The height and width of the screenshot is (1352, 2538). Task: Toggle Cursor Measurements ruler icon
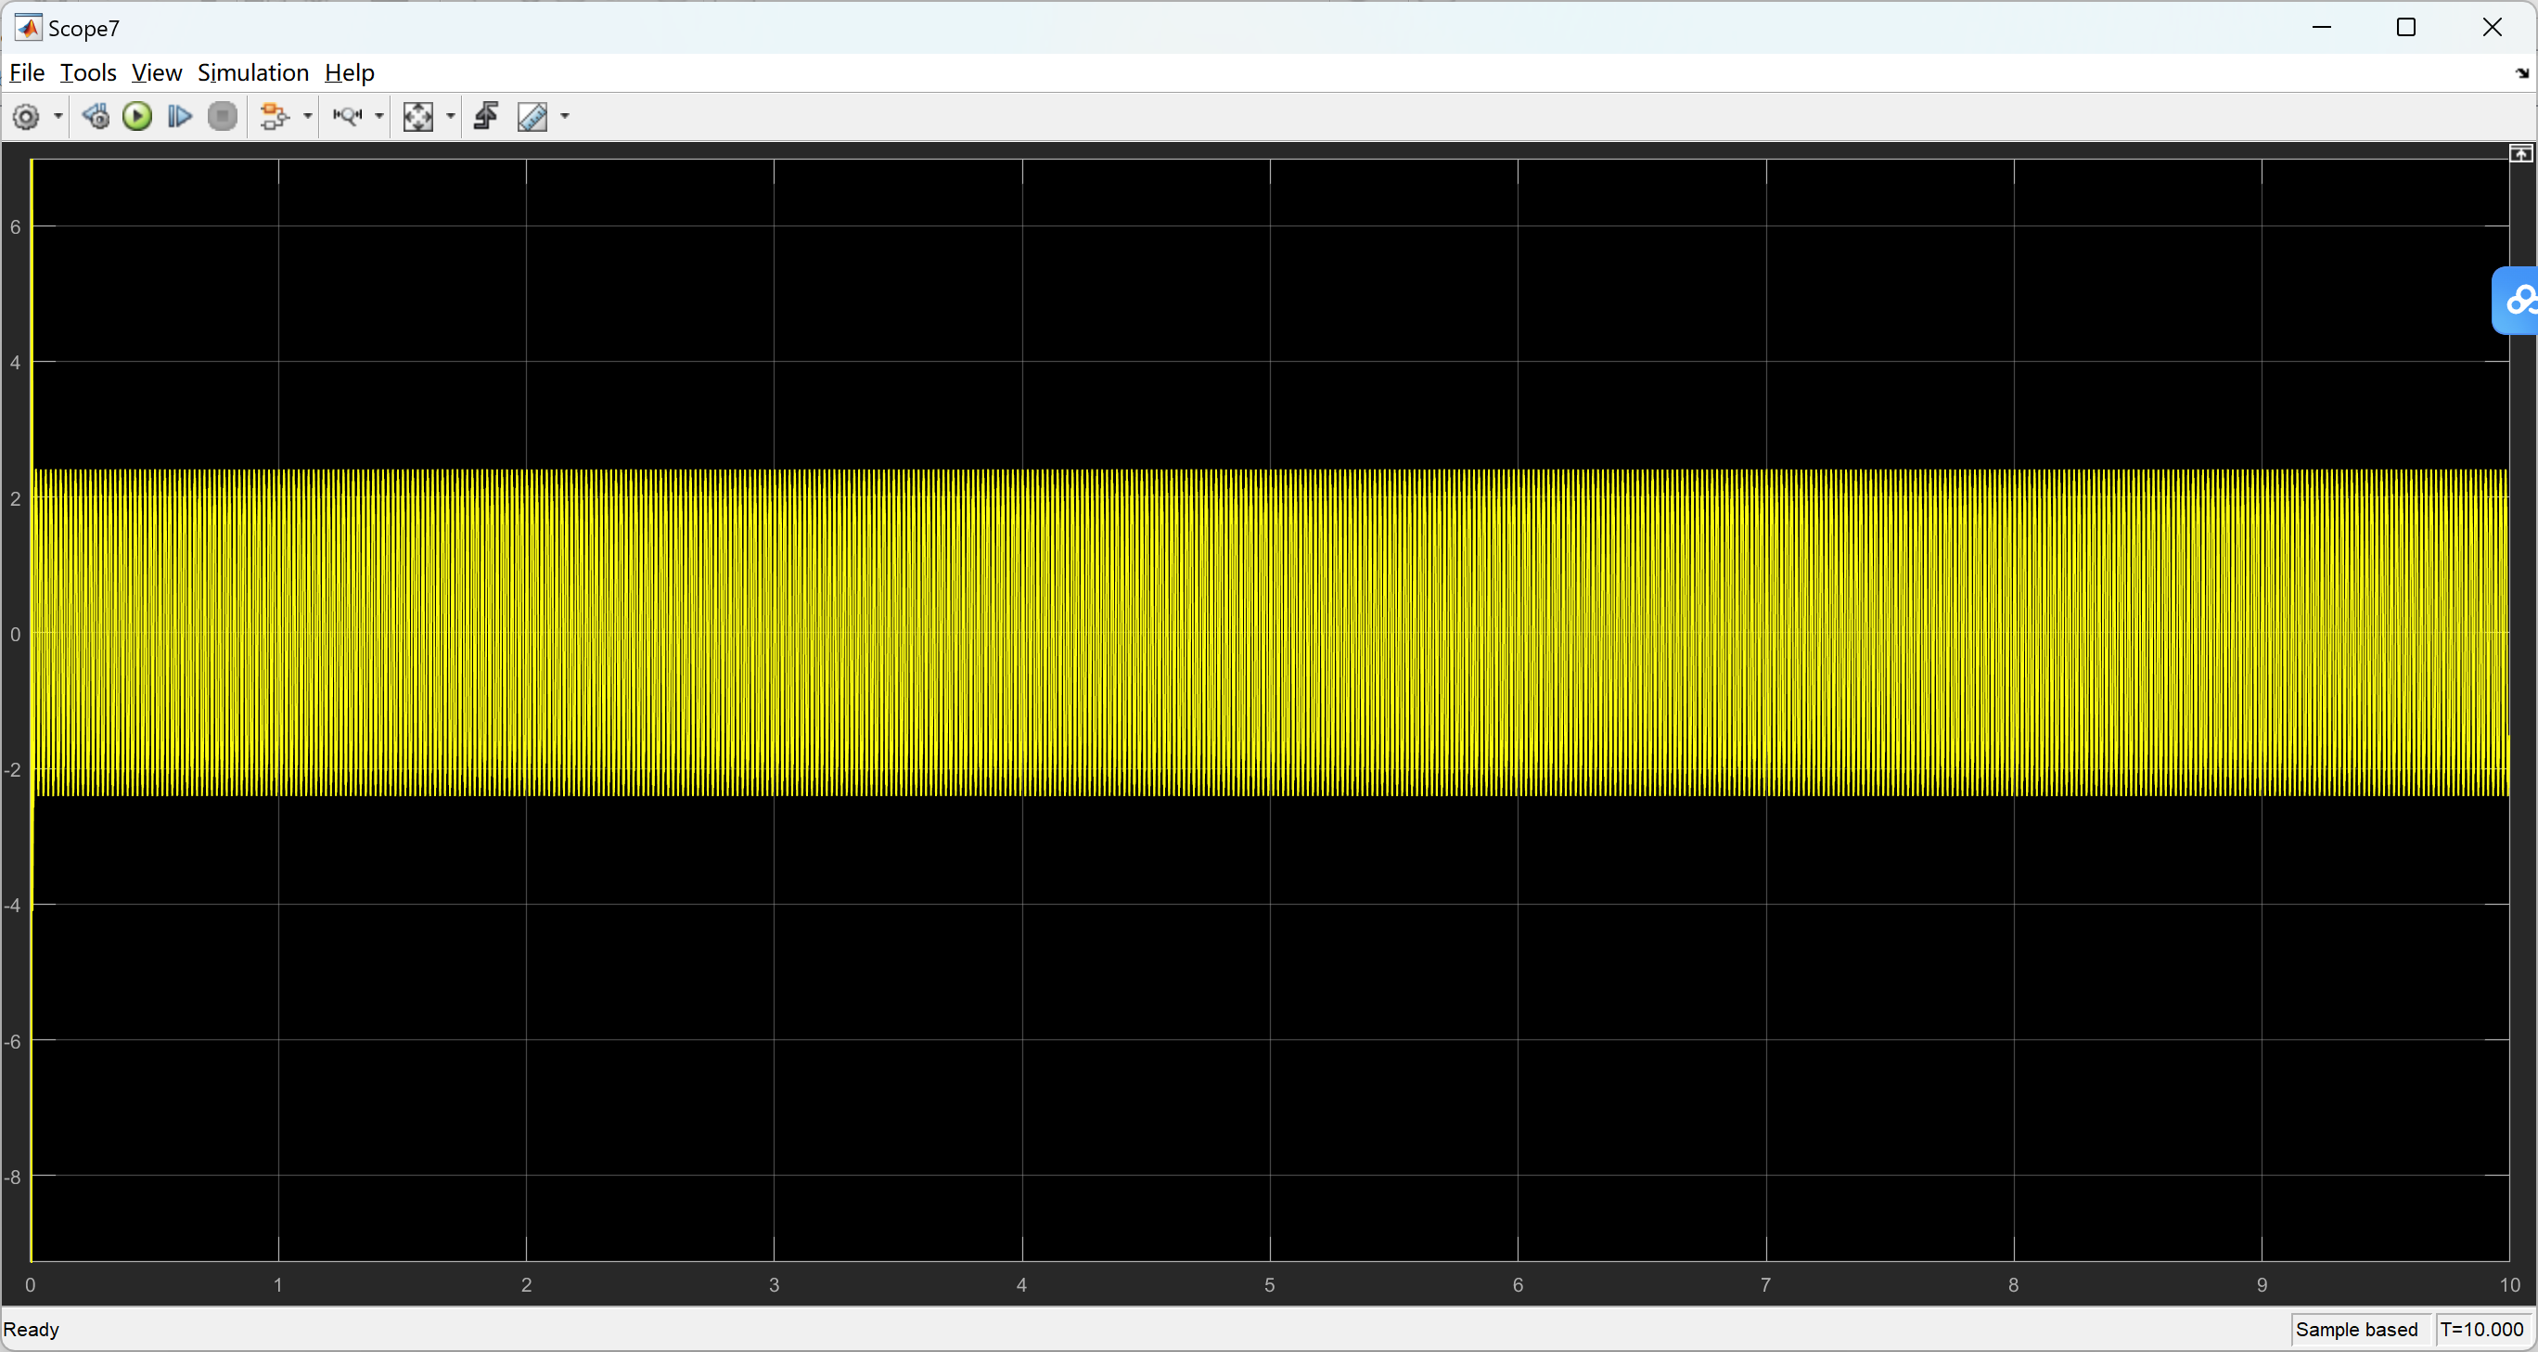coord(532,117)
